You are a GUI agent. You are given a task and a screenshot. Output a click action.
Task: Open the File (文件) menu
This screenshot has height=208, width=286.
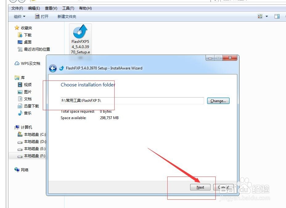[x=17, y=8]
